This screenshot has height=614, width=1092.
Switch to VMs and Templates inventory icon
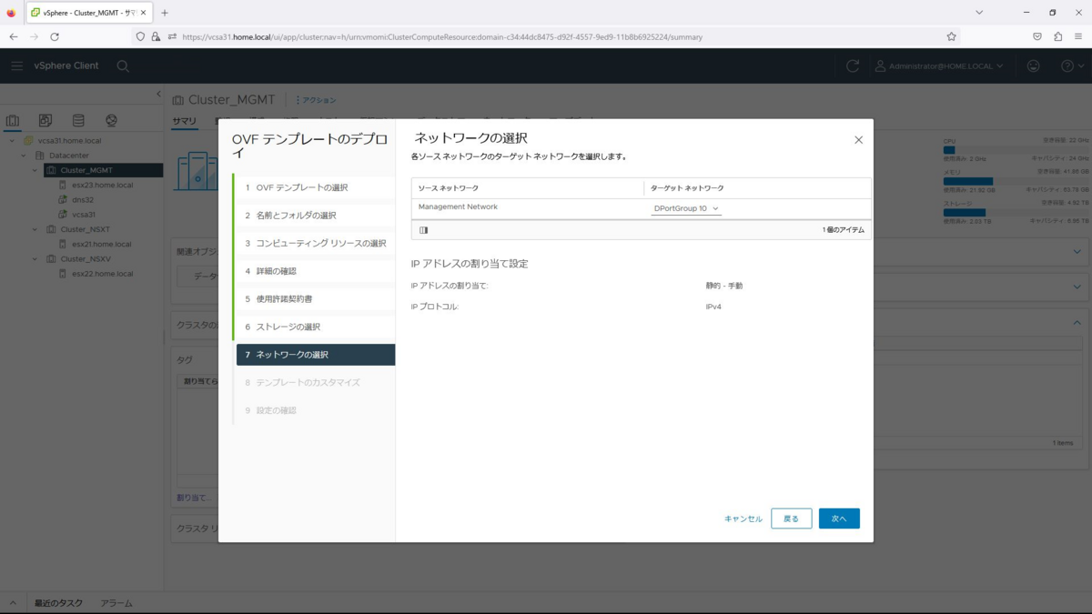[45, 120]
